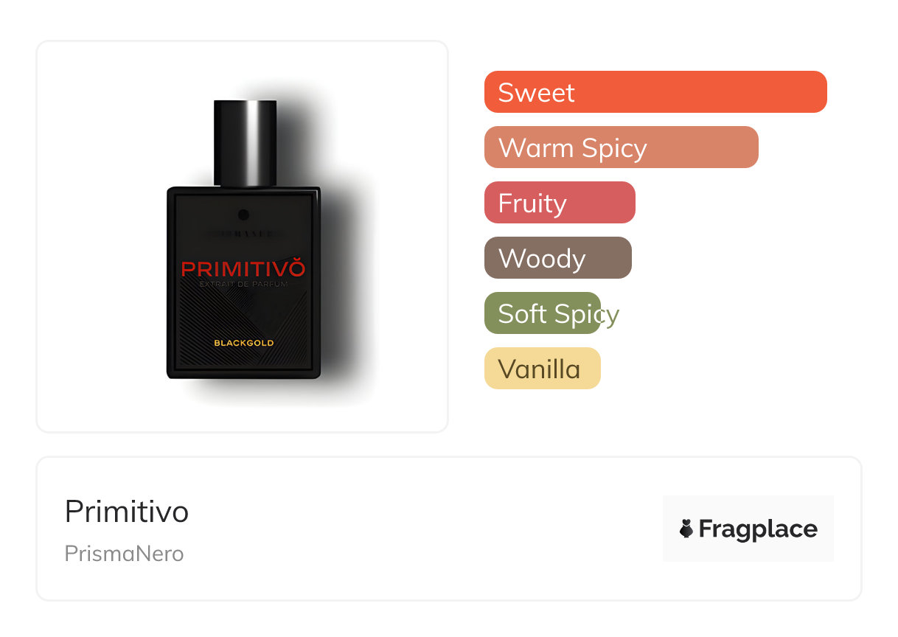Click the blurred brand name beneath the emblem
The height and width of the screenshot is (637, 898).
[x=244, y=234]
